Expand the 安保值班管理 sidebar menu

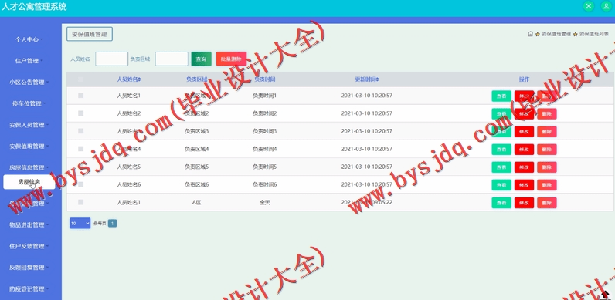point(29,146)
